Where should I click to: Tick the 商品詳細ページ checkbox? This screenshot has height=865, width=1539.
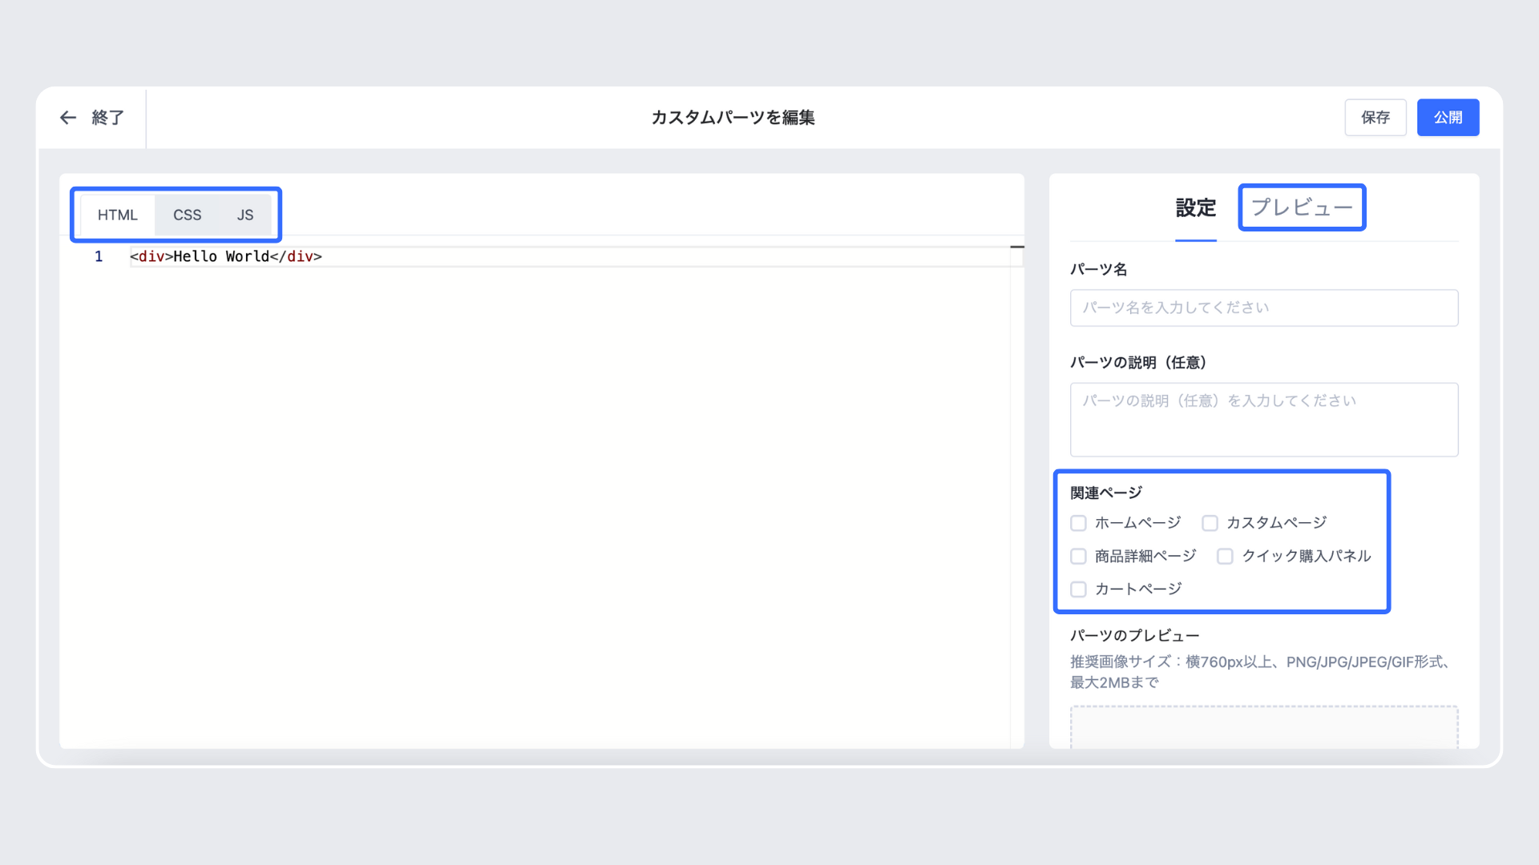click(x=1078, y=556)
